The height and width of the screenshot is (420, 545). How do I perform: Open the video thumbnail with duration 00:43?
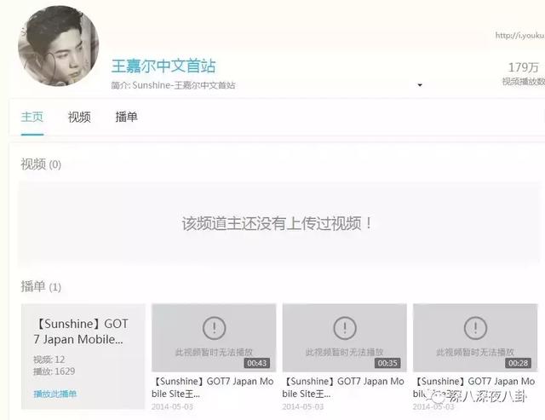[214, 337]
